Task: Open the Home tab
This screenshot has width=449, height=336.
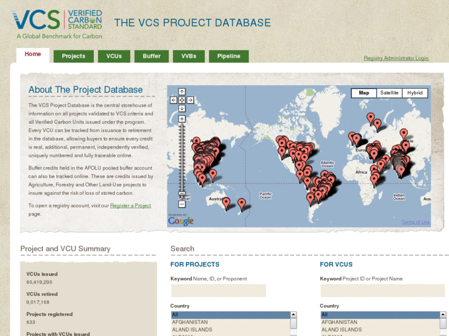Action: click(33, 54)
